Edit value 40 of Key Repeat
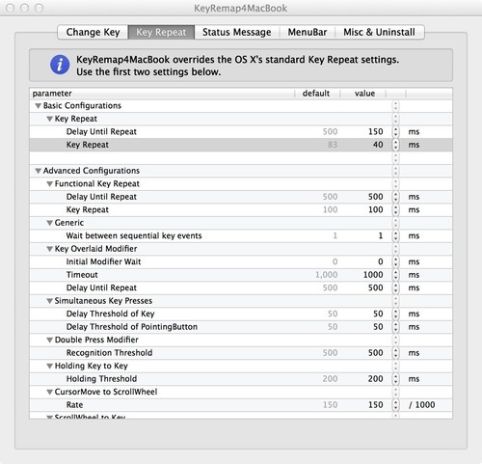 point(378,145)
